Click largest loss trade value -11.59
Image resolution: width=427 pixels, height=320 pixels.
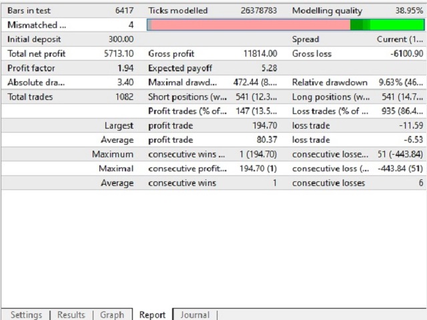[411, 125]
